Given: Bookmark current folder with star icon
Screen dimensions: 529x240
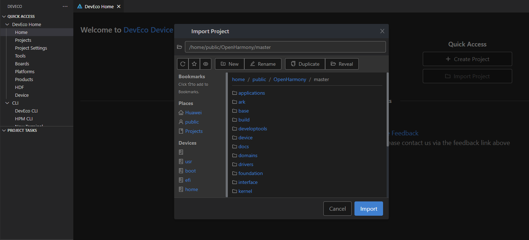Looking at the screenshot, I should (194, 64).
